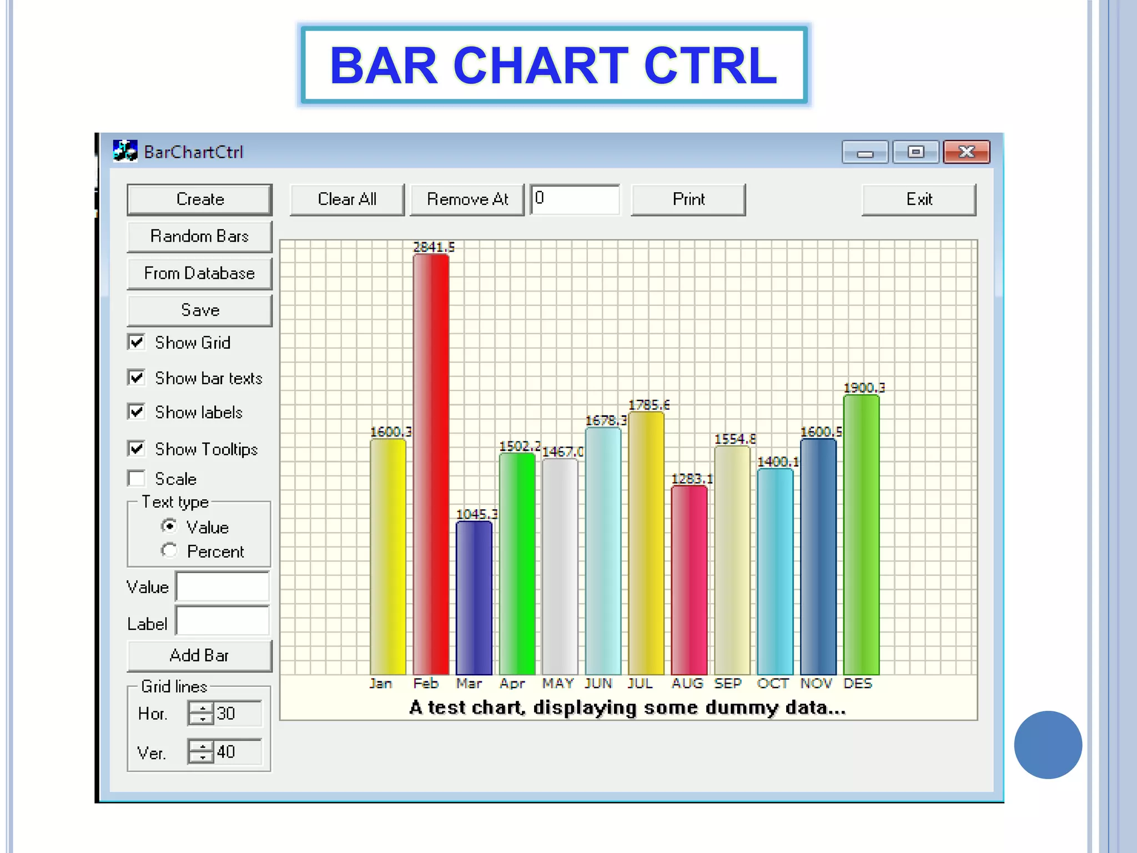Click the dark blue Mar bar
1137x853 pixels.
[474, 598]
